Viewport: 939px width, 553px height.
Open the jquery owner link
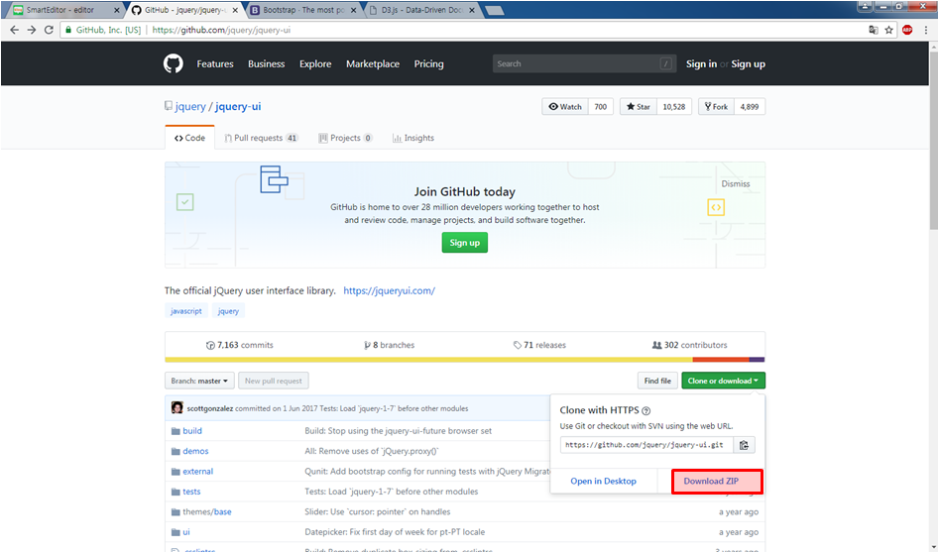[190, 106]
